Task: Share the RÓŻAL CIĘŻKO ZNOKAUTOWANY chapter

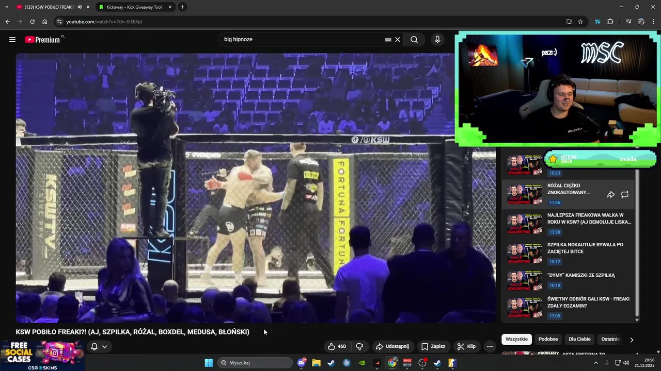Action: click(x=610, y=194)
